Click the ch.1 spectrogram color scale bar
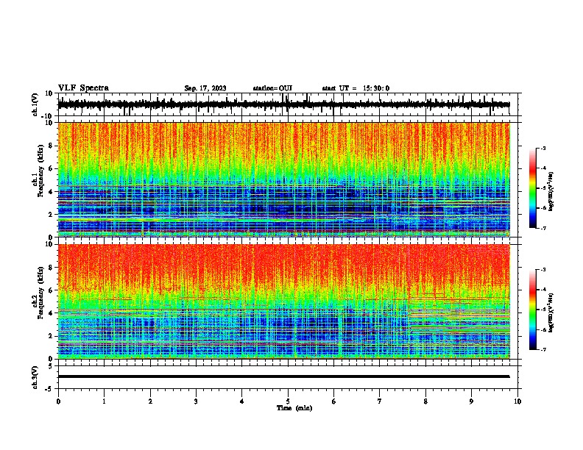 pyautogui.click(x=532, y=188)
